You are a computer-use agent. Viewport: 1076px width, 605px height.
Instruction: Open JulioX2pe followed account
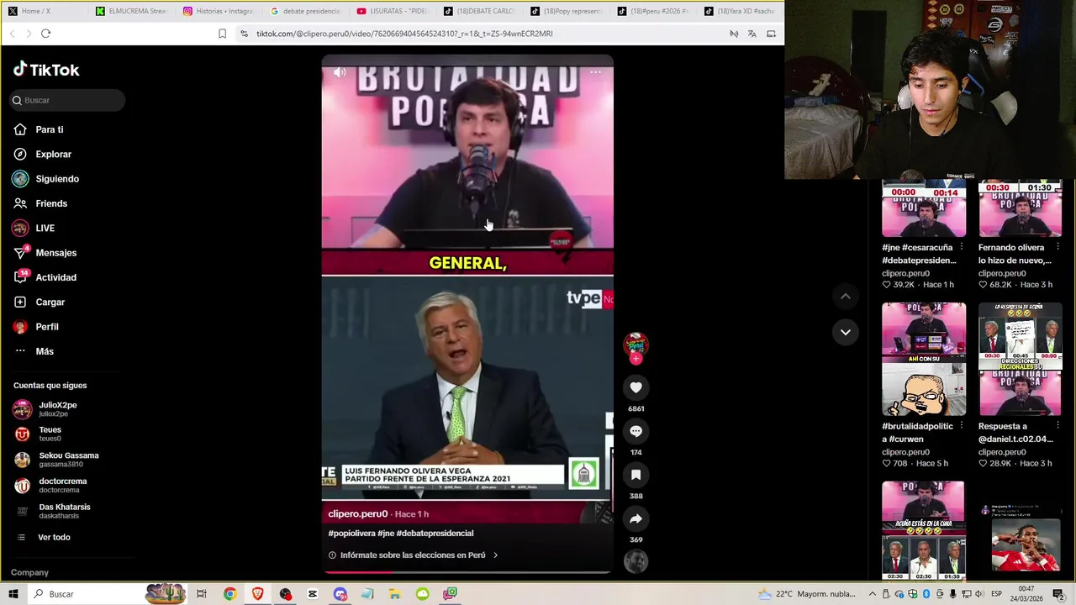[x=57, y=408]
